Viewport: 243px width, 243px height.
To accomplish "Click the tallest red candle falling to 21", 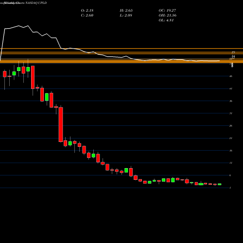I will coord(61,124).
